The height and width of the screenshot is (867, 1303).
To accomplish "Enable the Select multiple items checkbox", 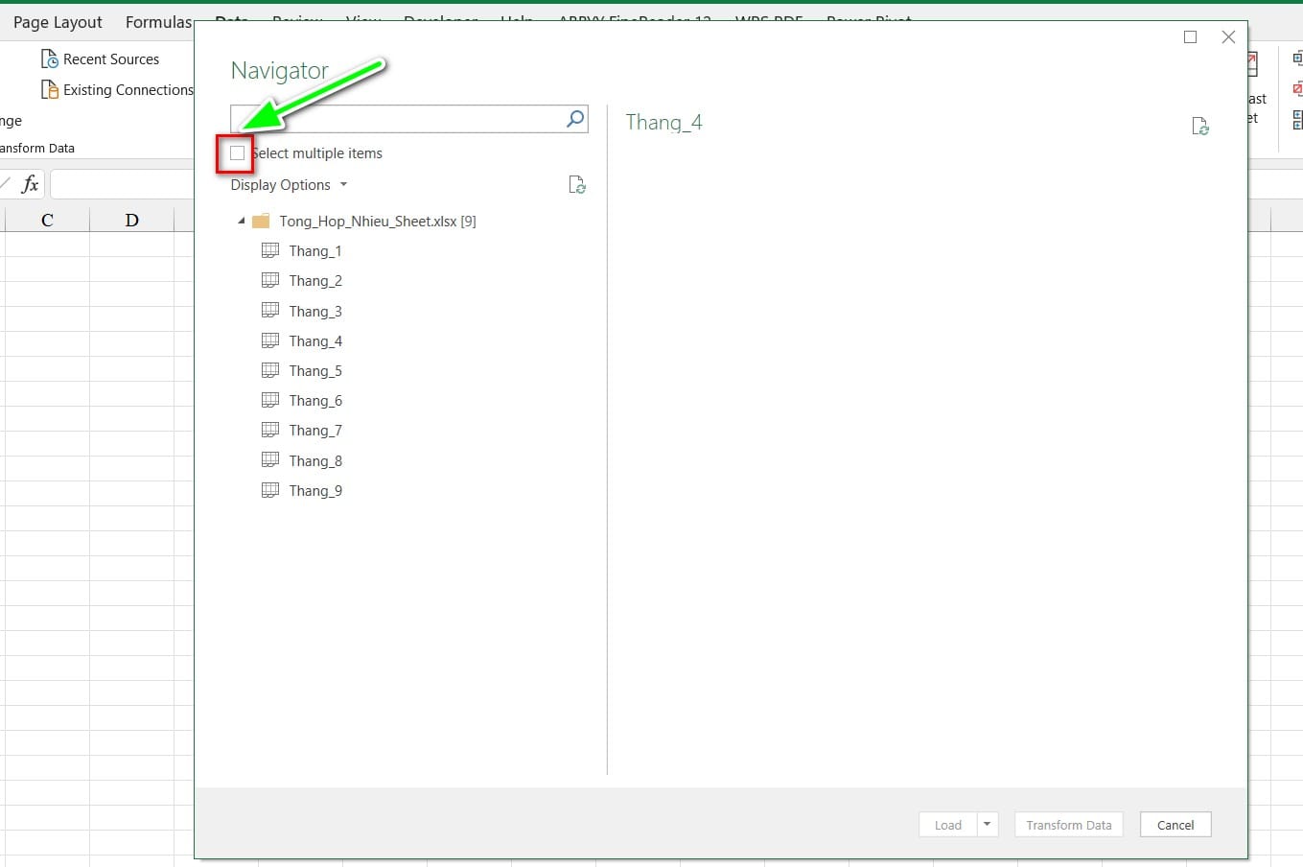I will coord(237,153).
